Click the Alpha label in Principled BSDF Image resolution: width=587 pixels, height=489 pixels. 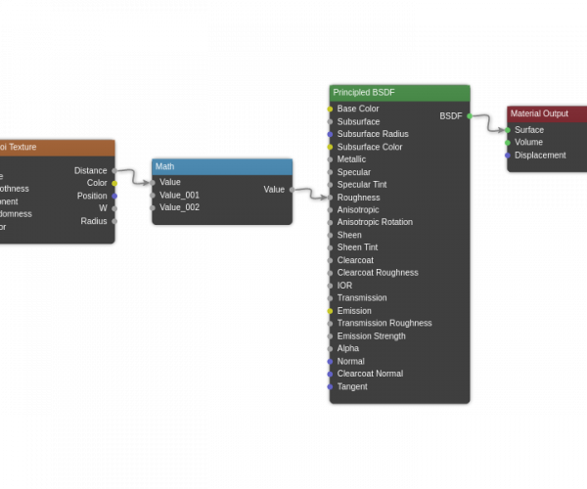[x=348, y=348]
